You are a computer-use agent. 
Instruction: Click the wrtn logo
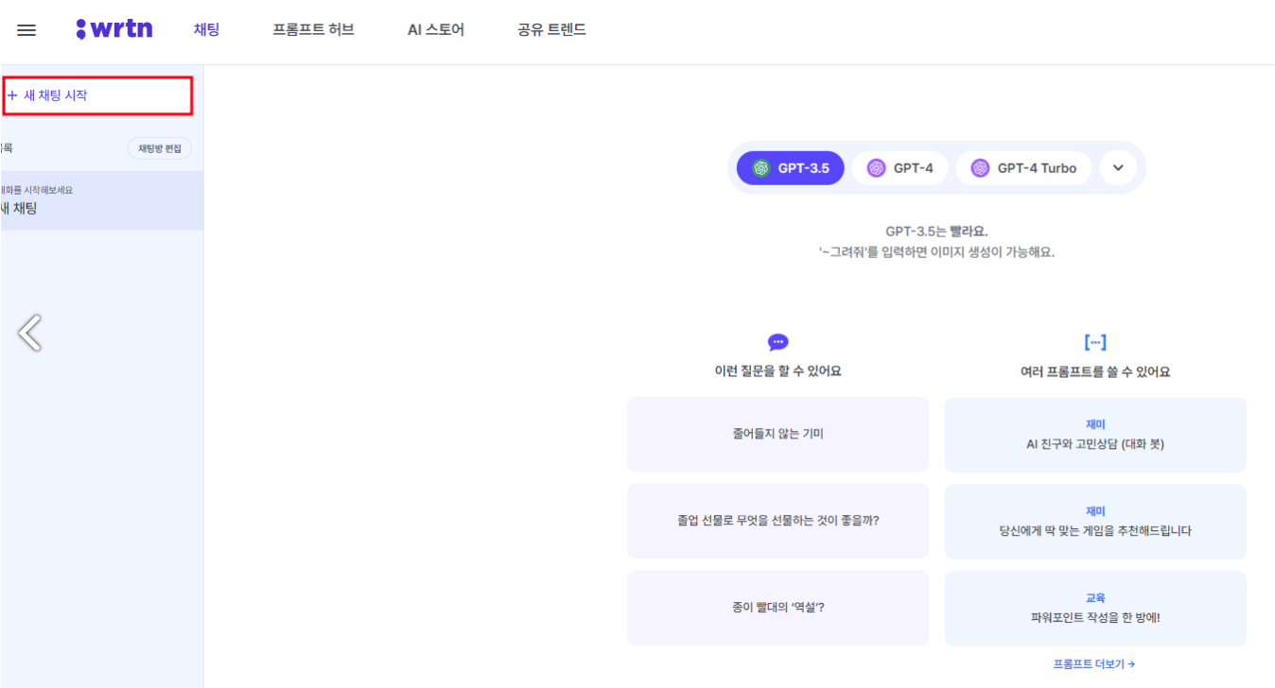(113, 29)
